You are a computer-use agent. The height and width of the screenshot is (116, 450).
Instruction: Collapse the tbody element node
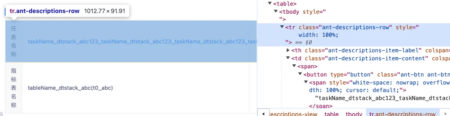276,12
